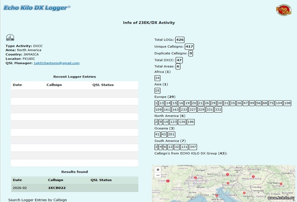This screenshot has height=202, width=297.
Task: Click the Total LOGs count 426
Action: point(180,40)
